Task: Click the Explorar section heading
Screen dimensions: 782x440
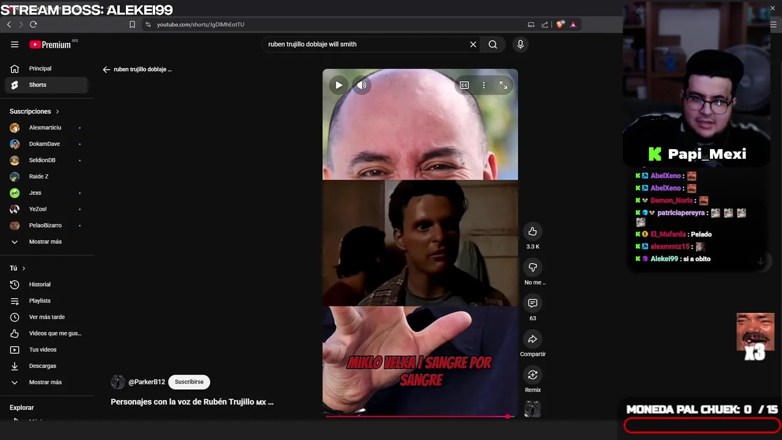Action: tap(22, 408)
